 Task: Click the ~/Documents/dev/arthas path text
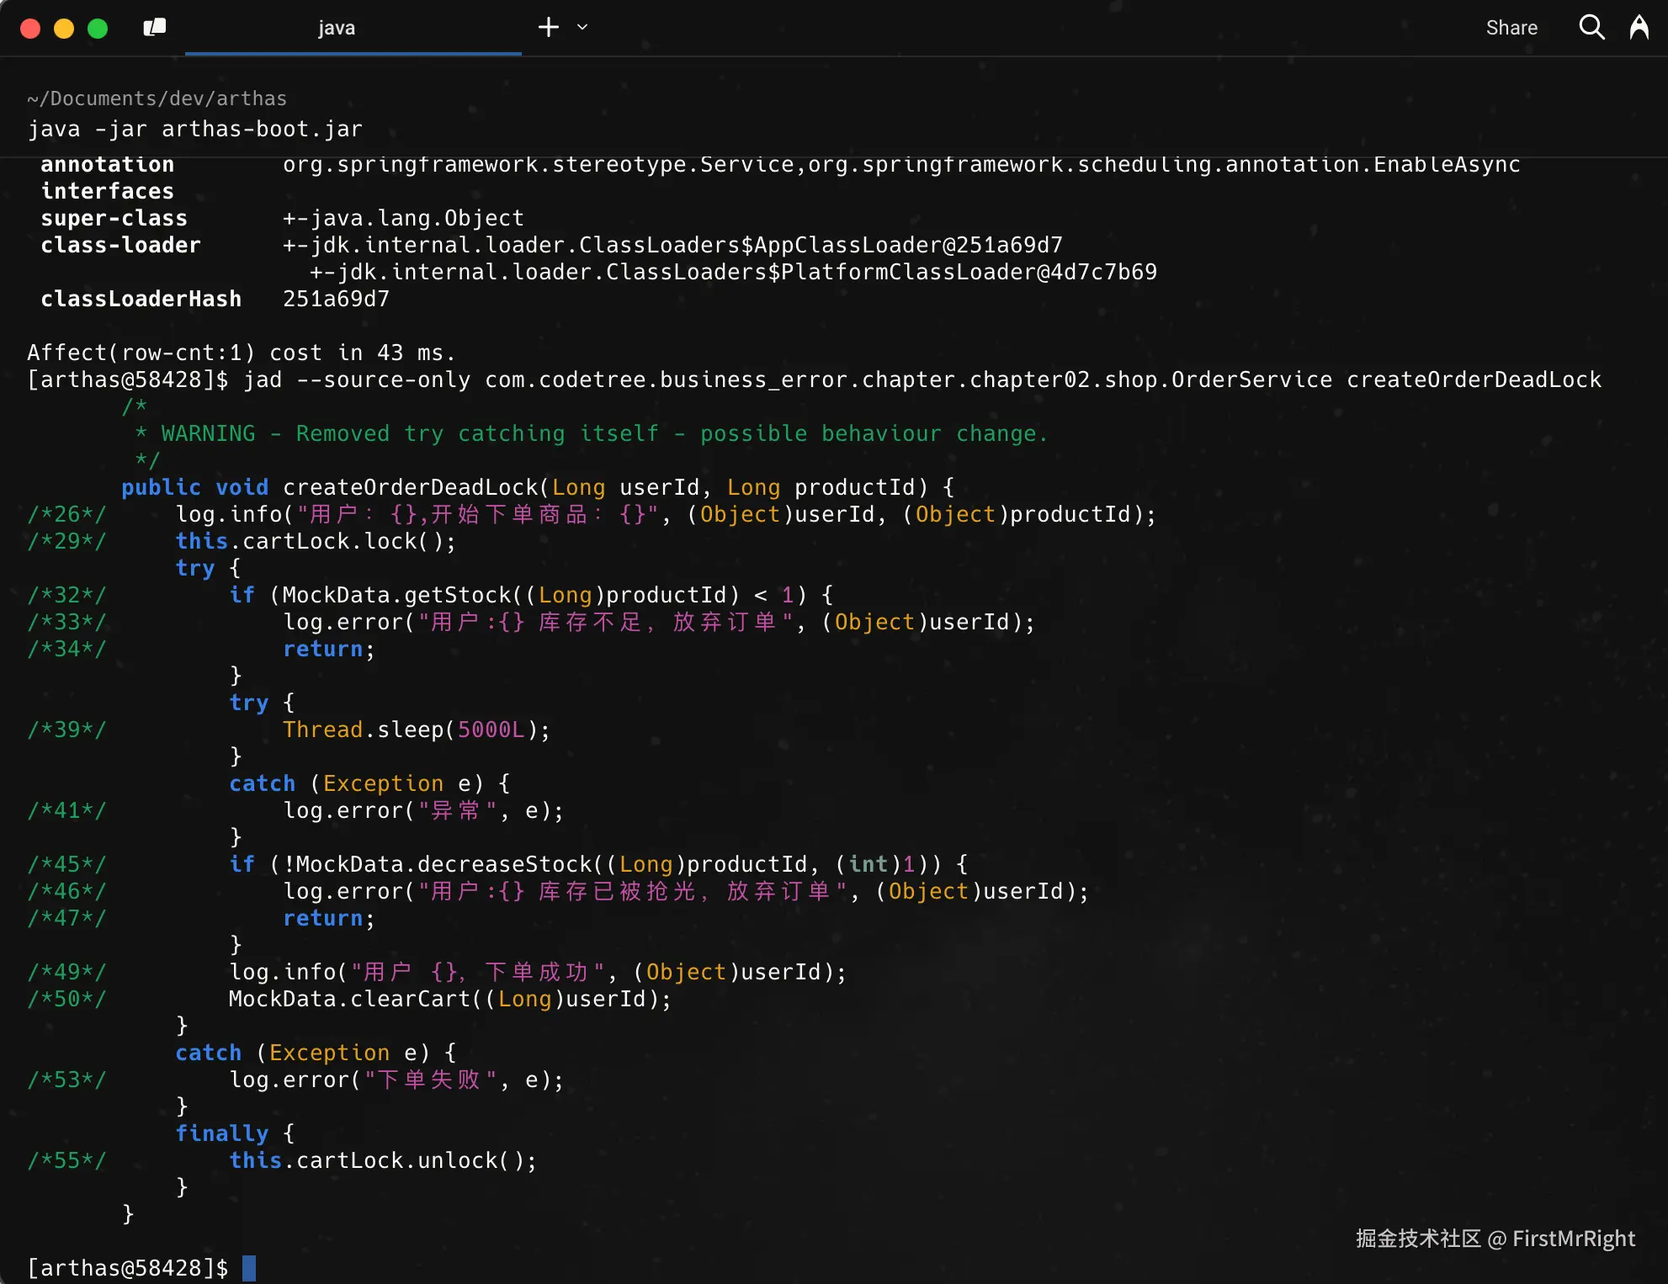pyautogui.click(x=157, y=98)
